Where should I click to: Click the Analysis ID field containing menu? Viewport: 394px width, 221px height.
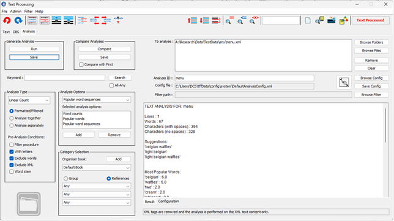244,78
